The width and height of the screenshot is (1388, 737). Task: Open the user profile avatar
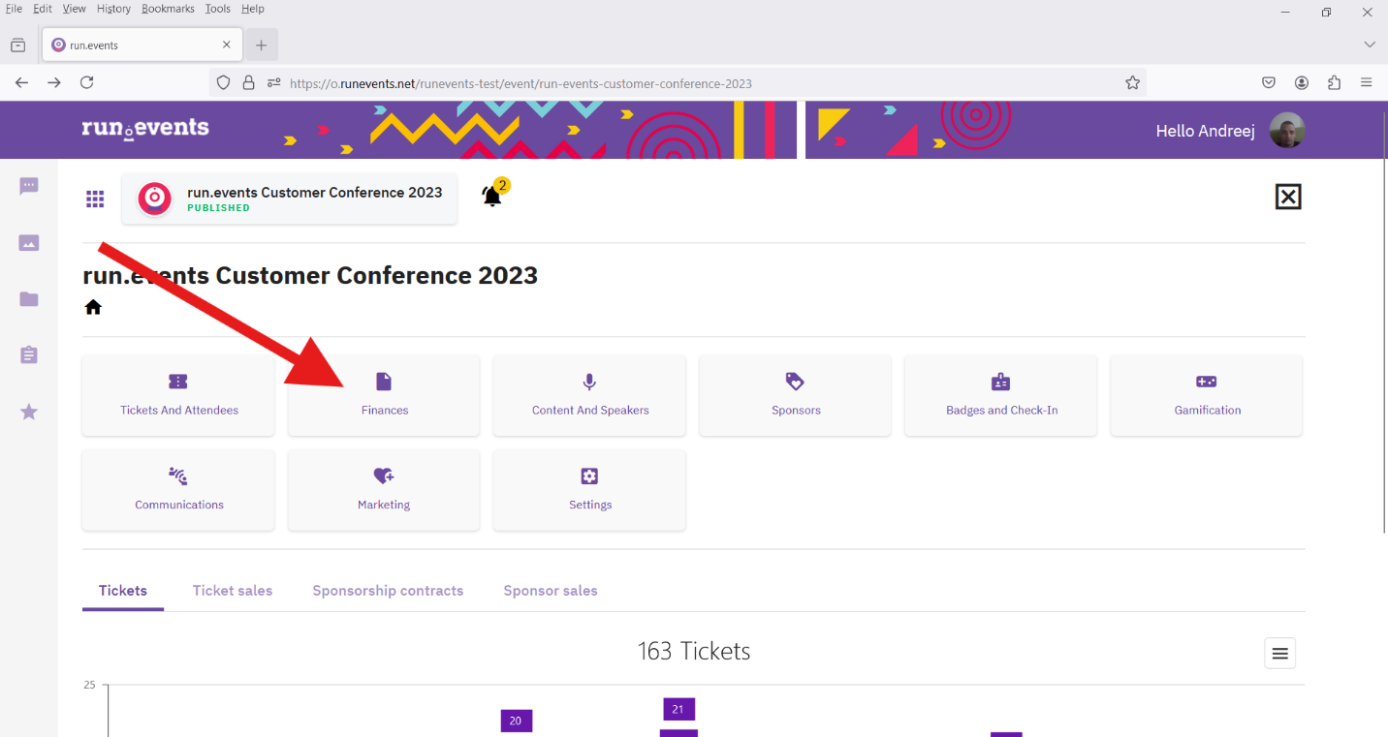coord(1288,131)
